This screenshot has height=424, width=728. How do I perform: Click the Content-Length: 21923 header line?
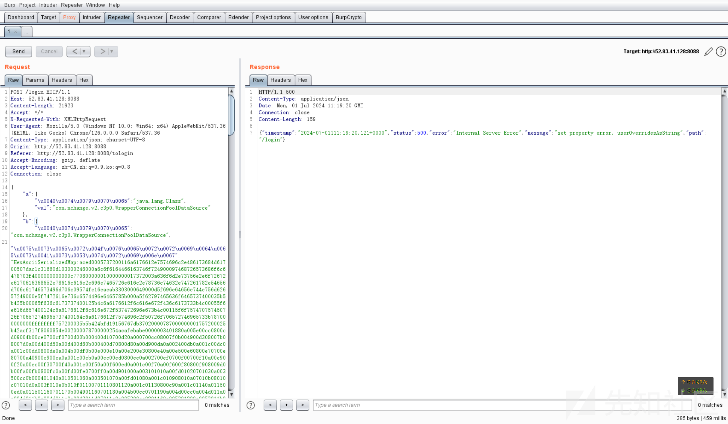[42, 106]
